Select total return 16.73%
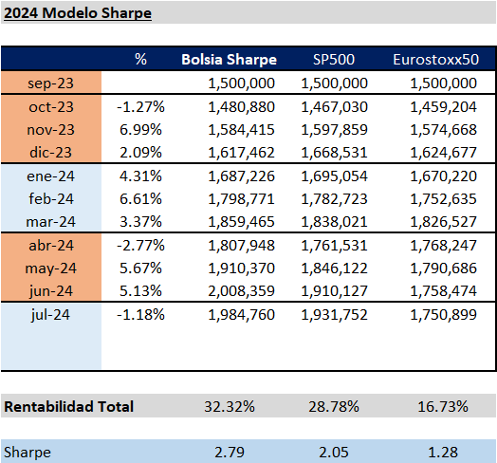 pos(443,407)
